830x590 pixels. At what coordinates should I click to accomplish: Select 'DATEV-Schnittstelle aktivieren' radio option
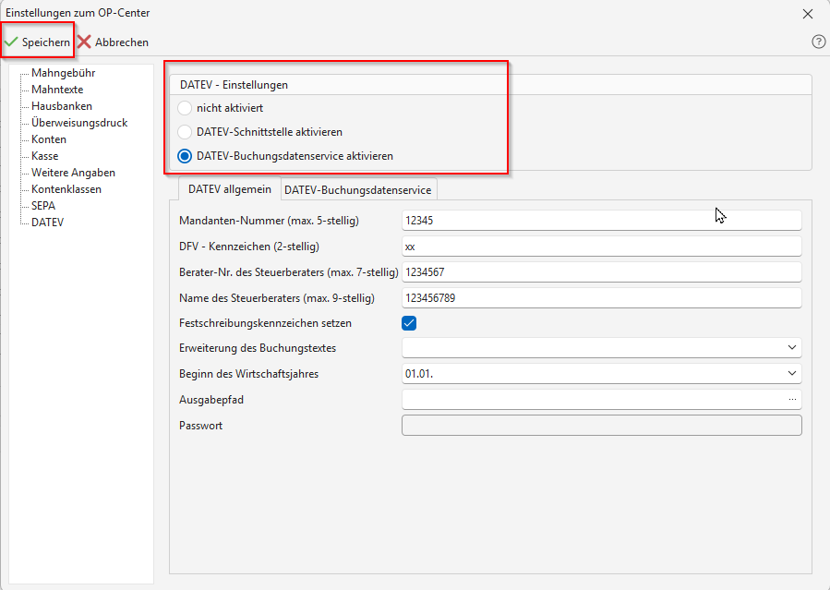185,132
